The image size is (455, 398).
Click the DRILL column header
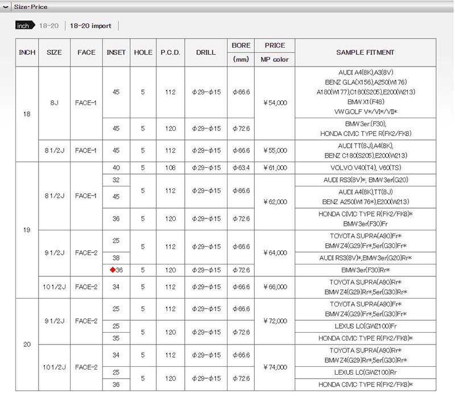206,52
